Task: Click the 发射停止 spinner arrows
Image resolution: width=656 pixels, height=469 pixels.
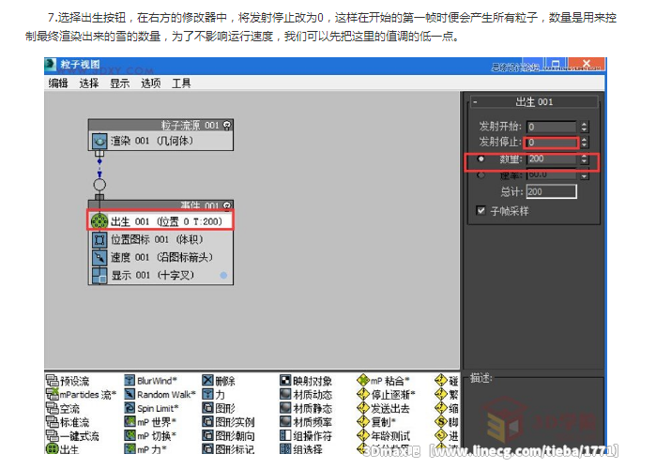Action: tap(584, 143)
